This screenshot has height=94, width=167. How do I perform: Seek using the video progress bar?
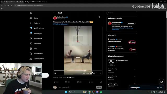pyautogui.click(x=78, y=71)
